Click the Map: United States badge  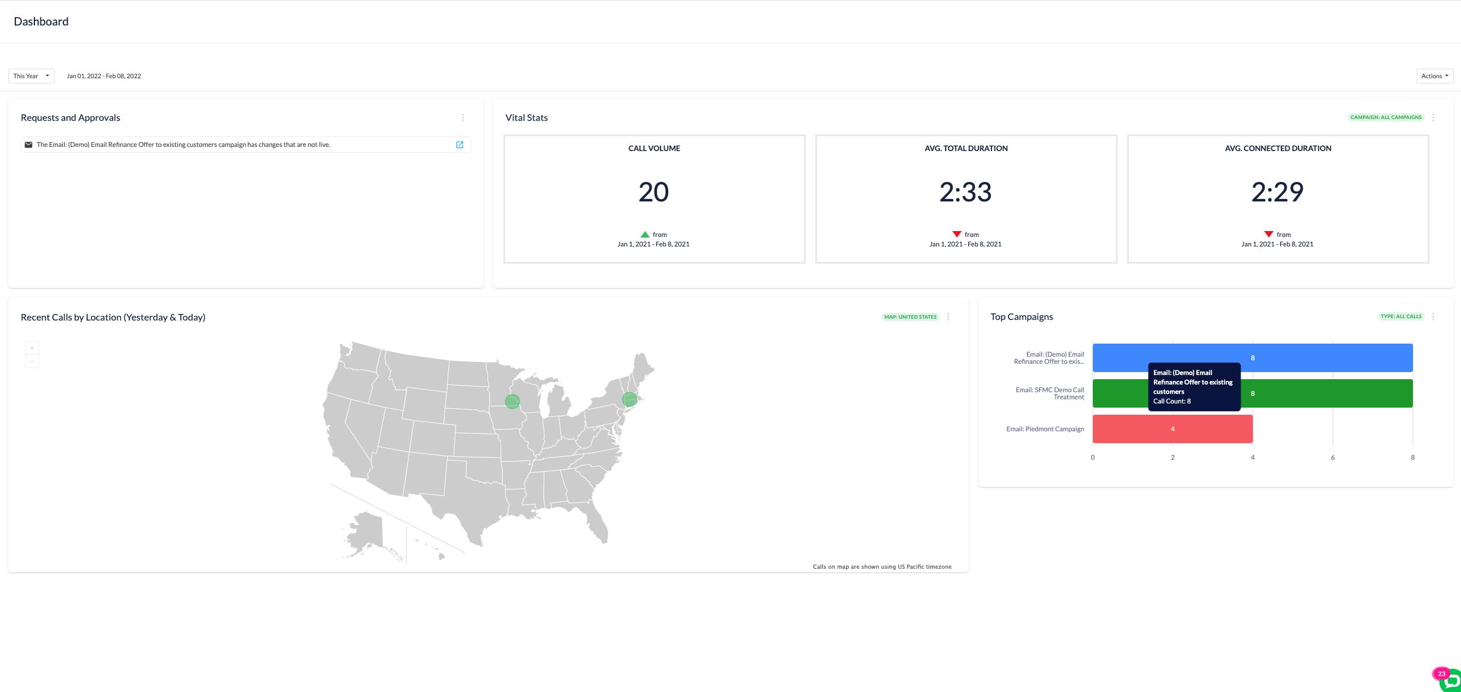[x=910, y=317]
